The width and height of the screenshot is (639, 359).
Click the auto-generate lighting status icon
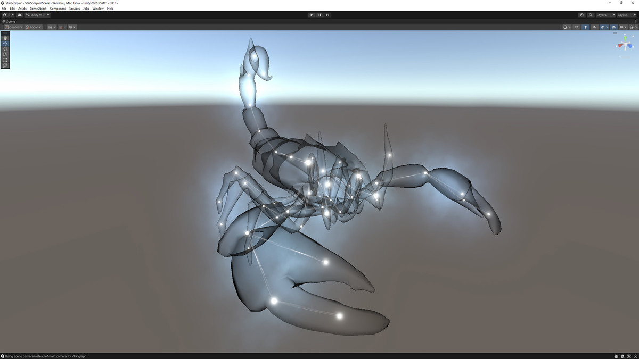(629, 356)
